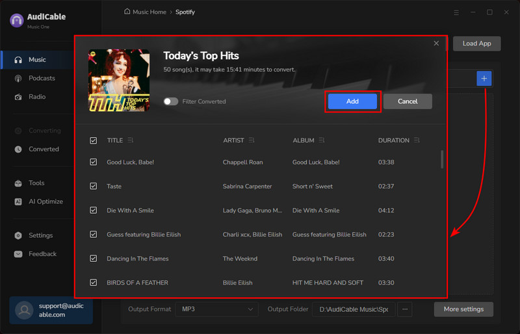Click the Feedback envelope icon
The image size is (520, 334).
pyautogui.click(x=18, y=254)
